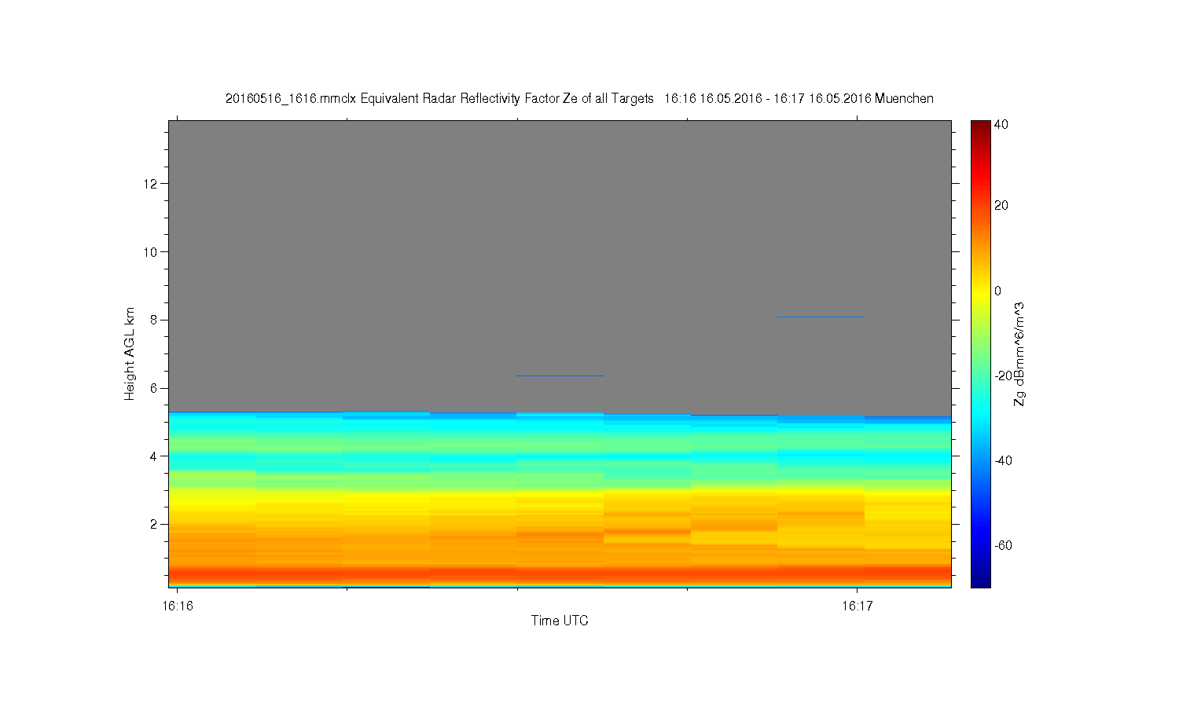The height and width of the screenshot is (707, 1179).
Task: Click the height tick label 10
Action: (x=152, y=251)
